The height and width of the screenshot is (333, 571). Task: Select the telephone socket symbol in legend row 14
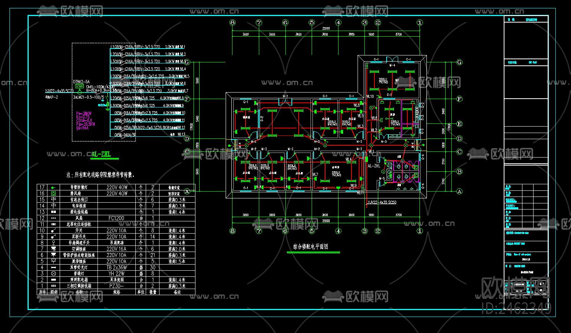[x=54, y=206]
